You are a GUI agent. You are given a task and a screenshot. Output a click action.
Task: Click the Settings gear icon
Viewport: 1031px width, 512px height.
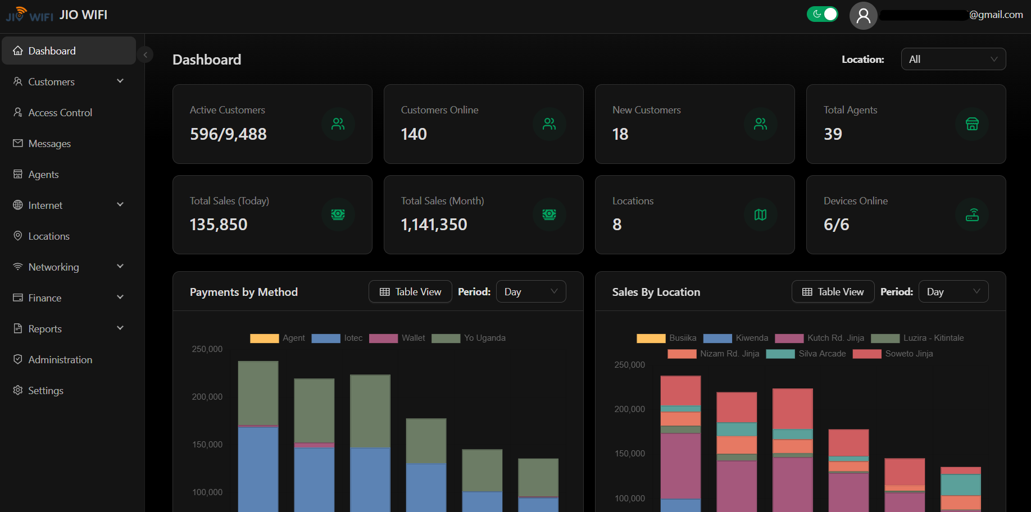coord(18,390)
